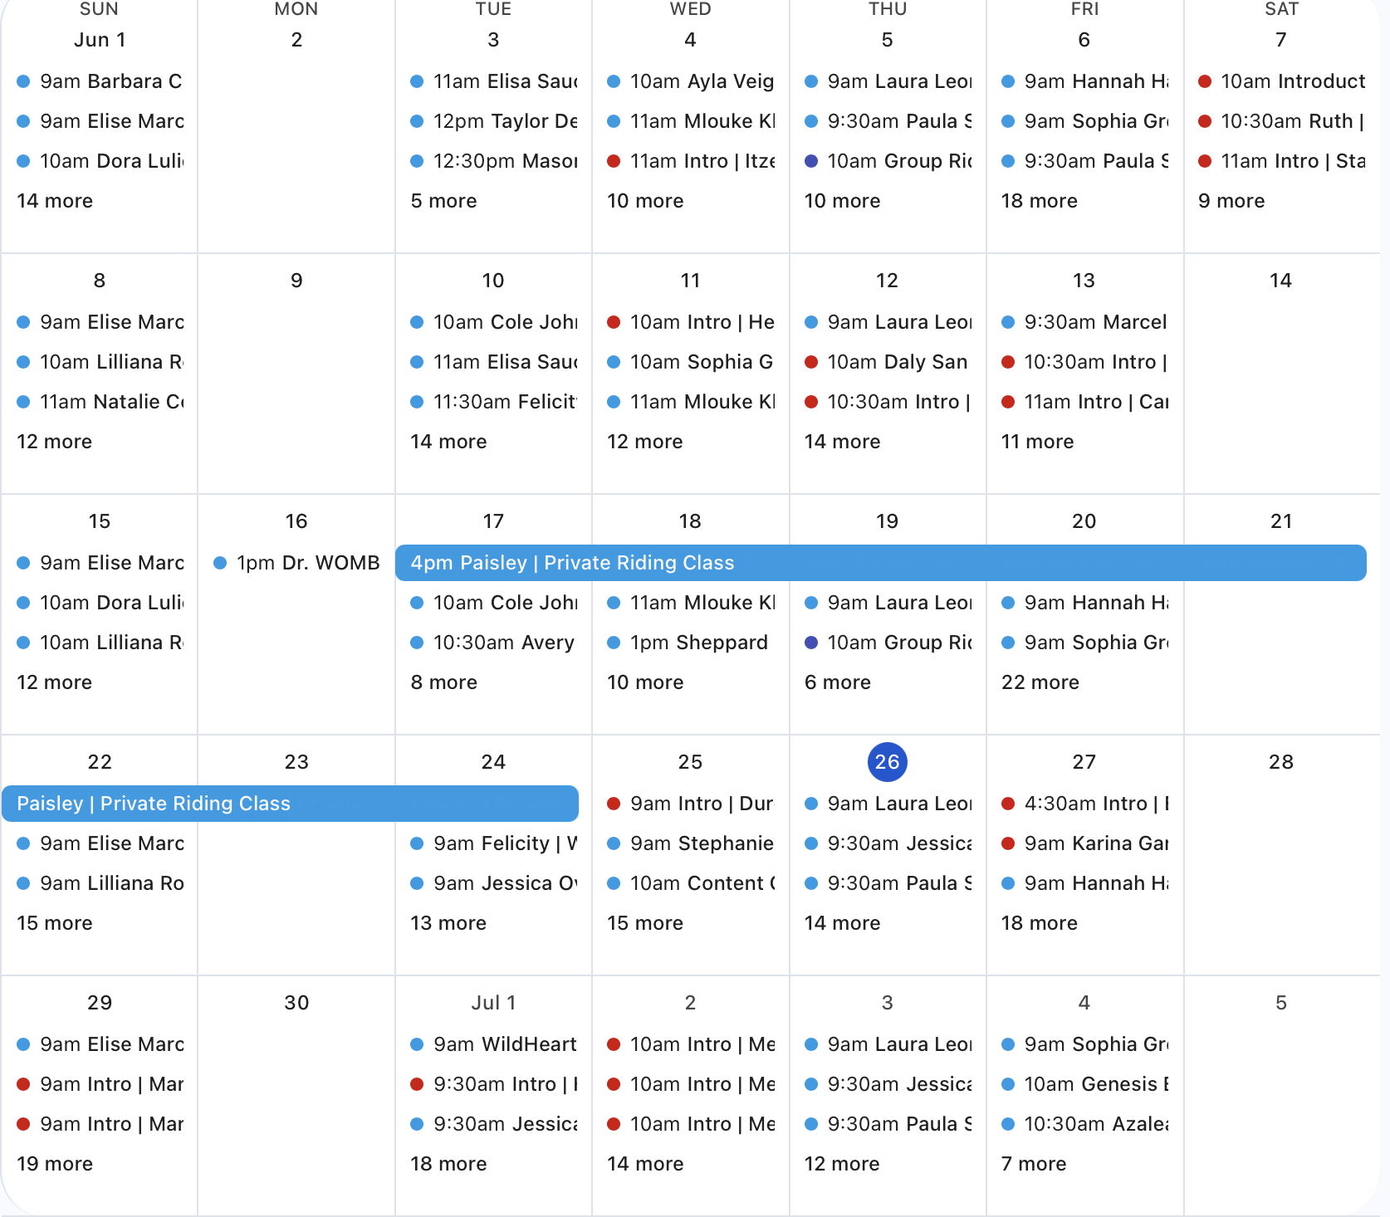Open the 11am Natalie event on June 8

111,402
